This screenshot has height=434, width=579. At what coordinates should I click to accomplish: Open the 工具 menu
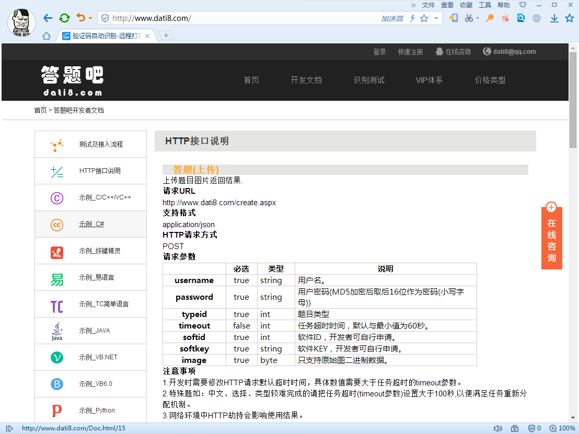click(x=485, y=5)
